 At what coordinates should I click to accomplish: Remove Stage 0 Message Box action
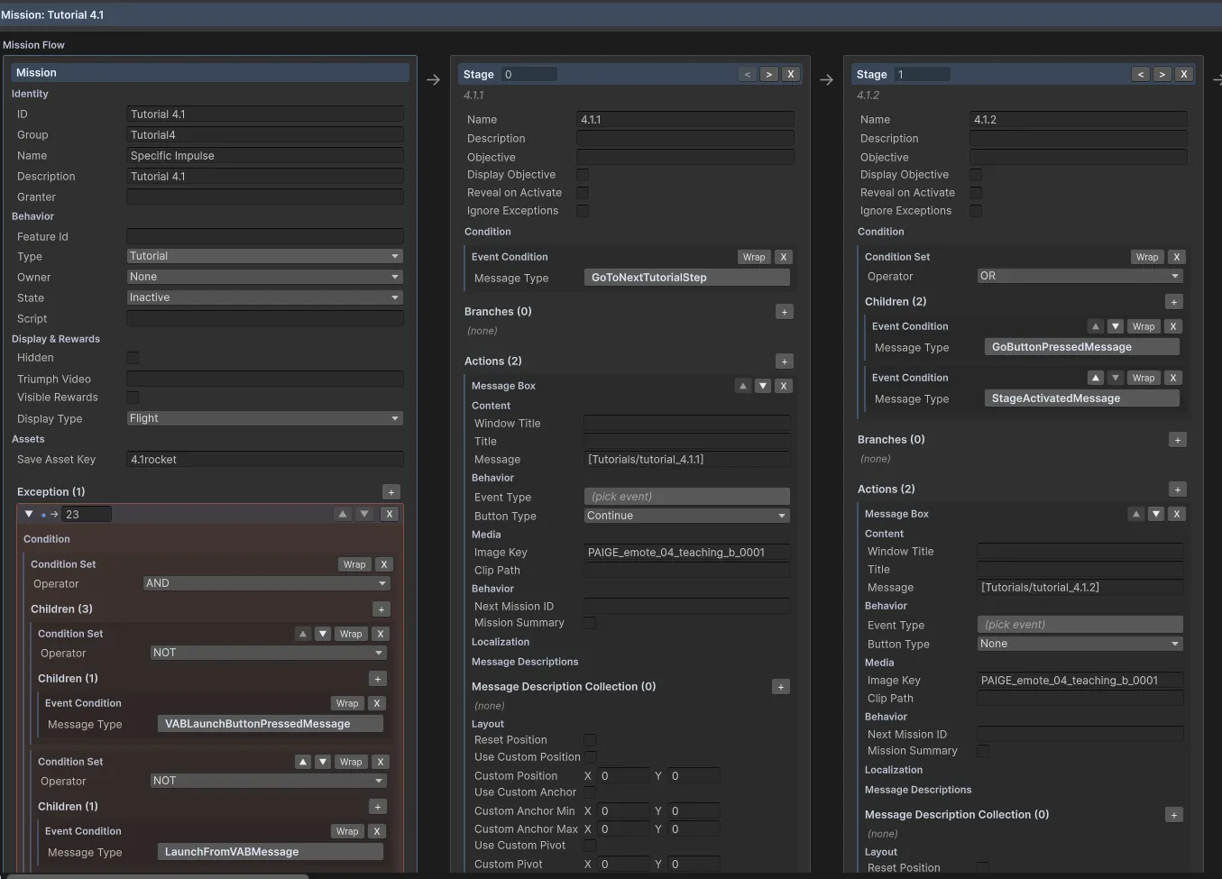pos(784,386)
